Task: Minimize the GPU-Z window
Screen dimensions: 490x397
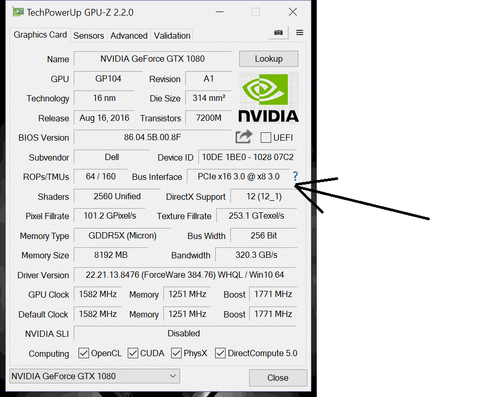Action: [220, 12]
